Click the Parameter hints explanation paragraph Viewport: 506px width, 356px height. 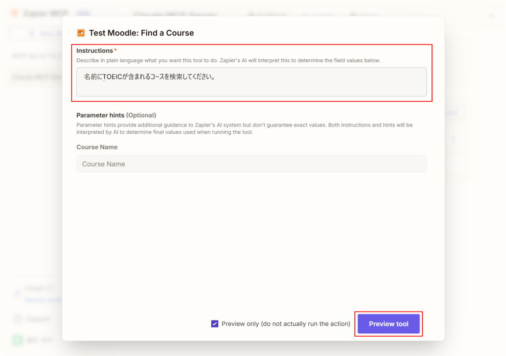[x=244, y=128]
